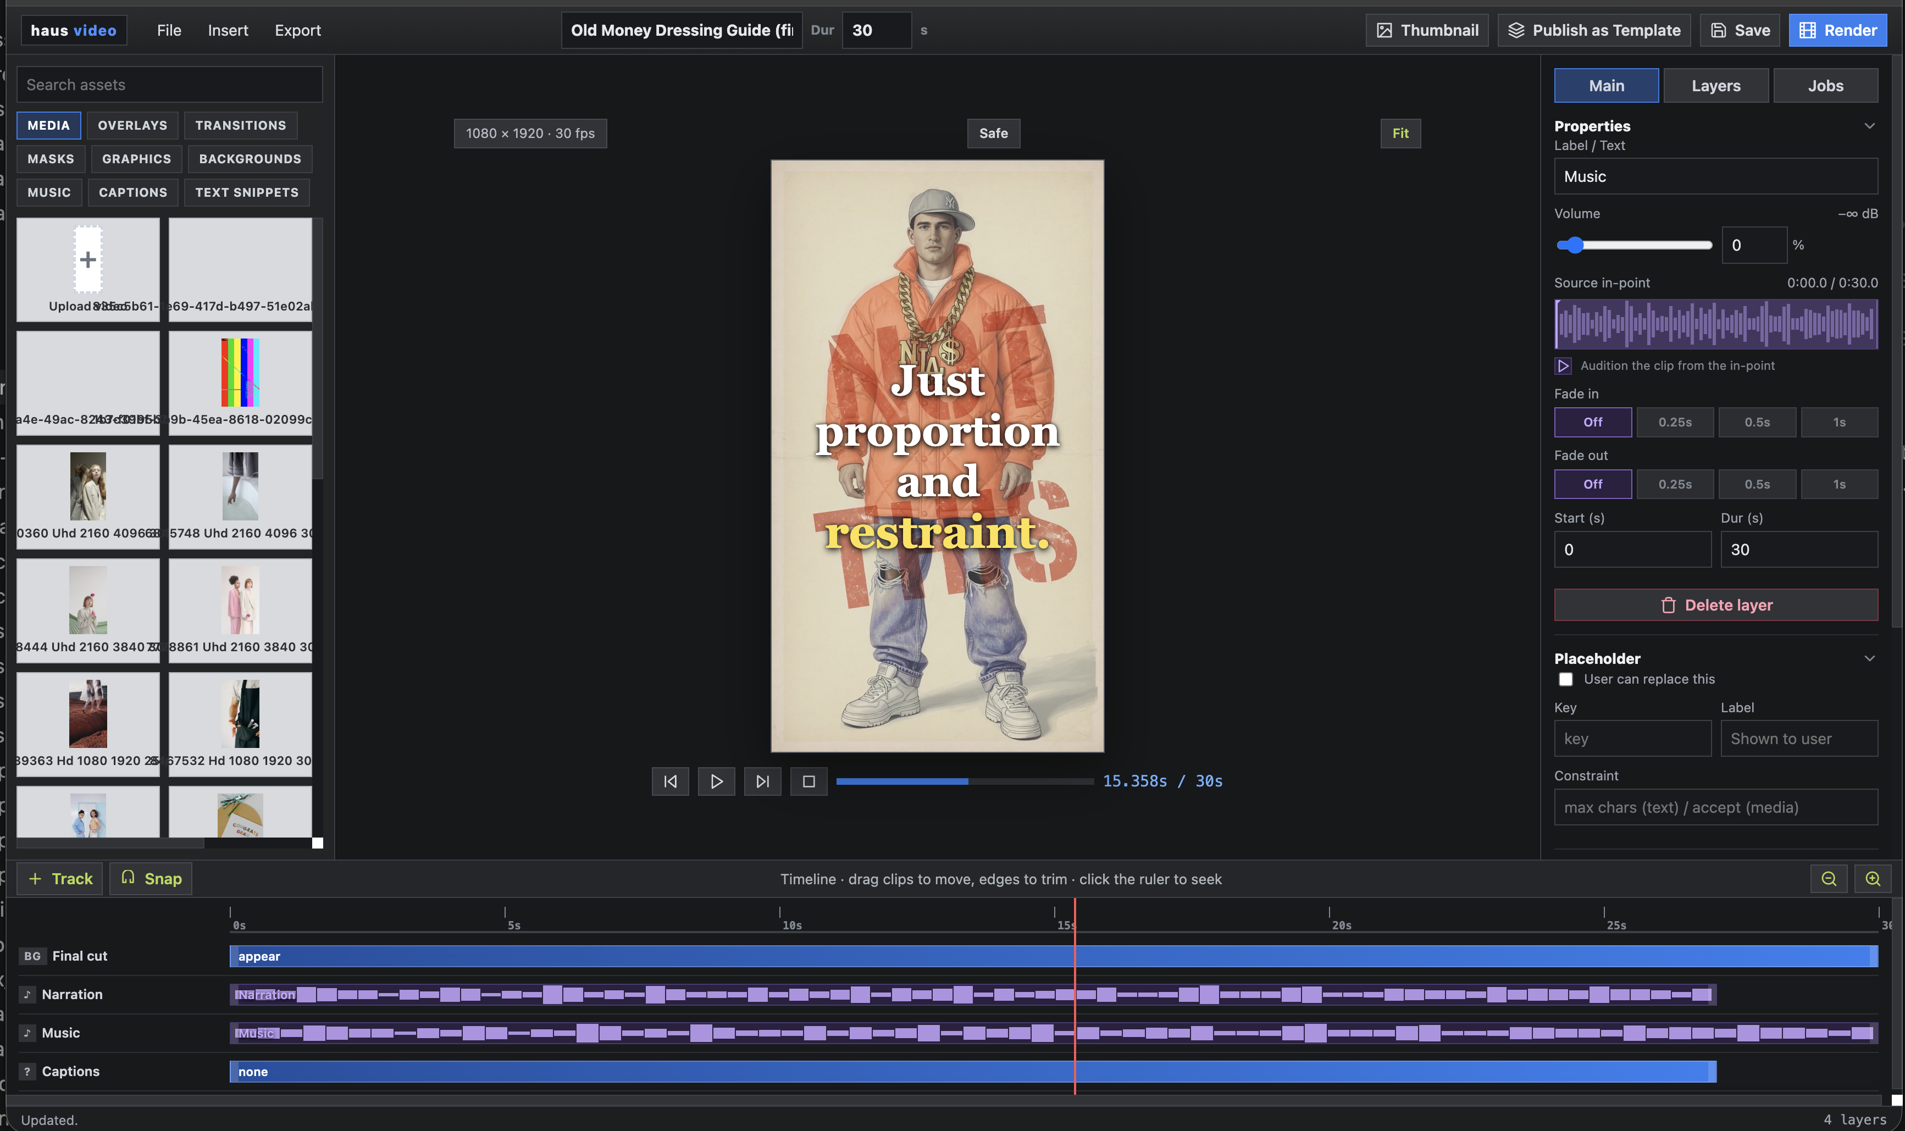Set Fade out to Off
Screen dimensions: 1905x1131
tap(1593, 484)
